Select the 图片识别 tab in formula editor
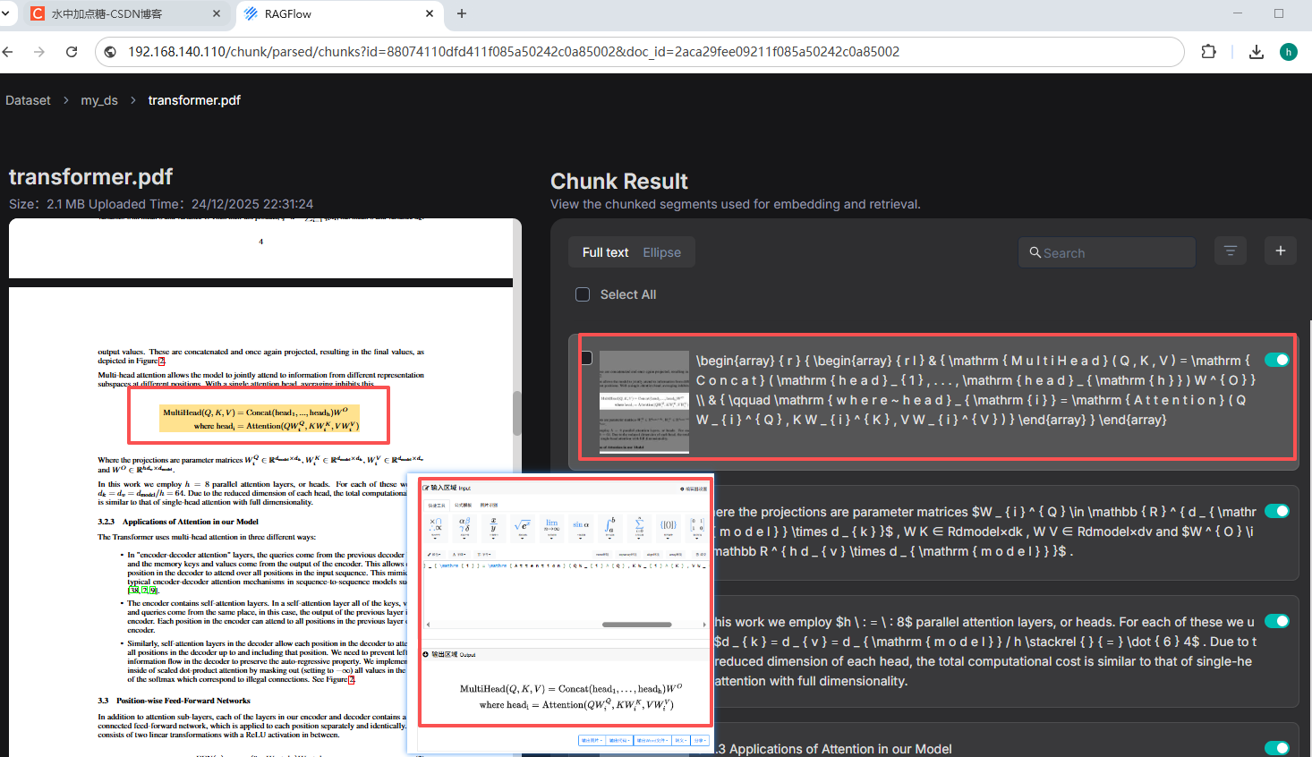 click(489, 505)
